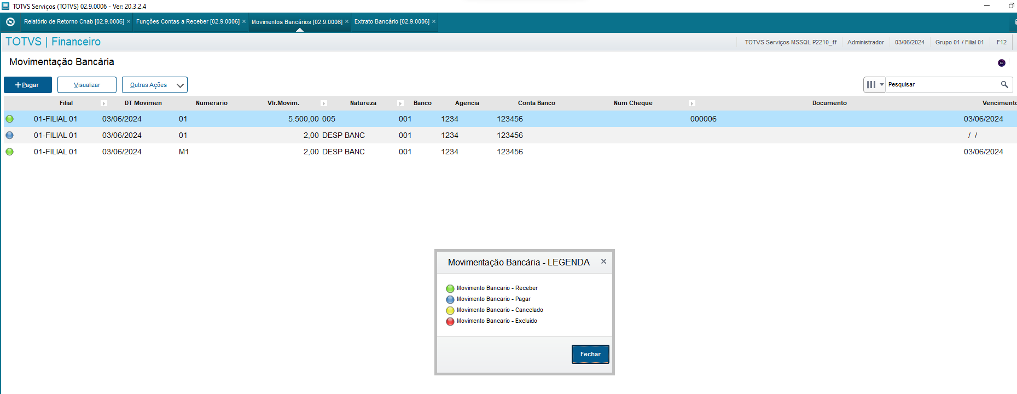Click blue Pagar legend icon
Image resolution: width=1017 pixels, height=394 pixels.
pyautogui.click(x=450, y=299)
